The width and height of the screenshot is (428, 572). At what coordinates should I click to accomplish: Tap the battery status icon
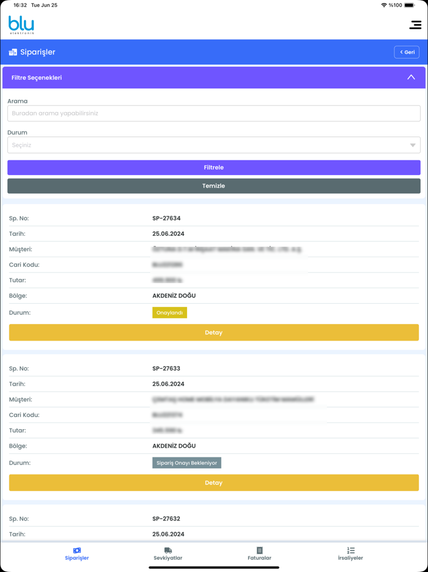pyautogui.click(x=410, y=5)
